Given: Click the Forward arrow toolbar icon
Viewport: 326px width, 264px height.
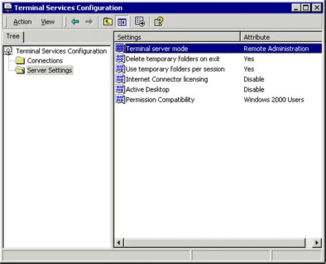Looking at the screenshot, I should click(x=89, y=22).
